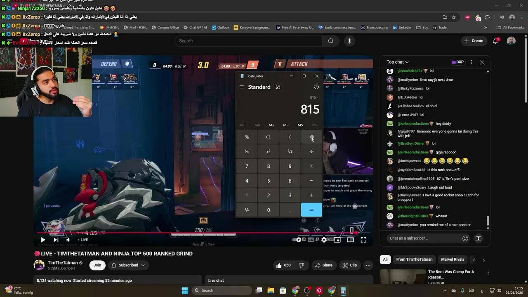Search with your voice microphone
The height and width of the screenshot is (297, 528).
point(349,41)
